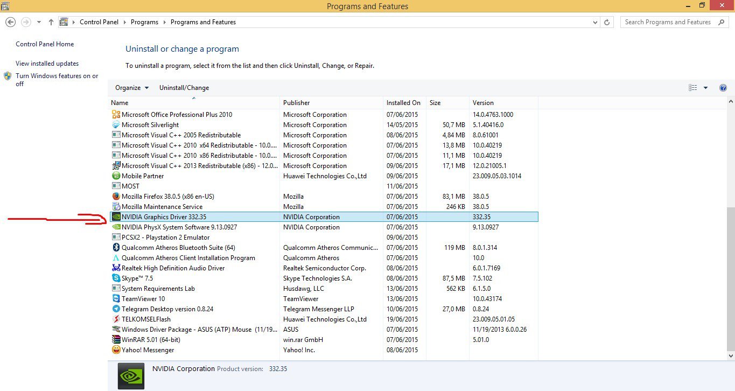Click Control Panel in the breadcrumb
Image resolution: width=735 pixels, height=391 pixels.
(x=100, y=22)
